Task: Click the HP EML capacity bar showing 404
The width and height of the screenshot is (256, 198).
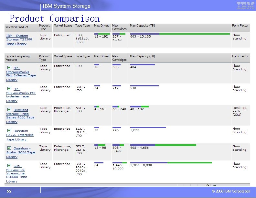Action: pyautogui.click(x=142, y=65)
